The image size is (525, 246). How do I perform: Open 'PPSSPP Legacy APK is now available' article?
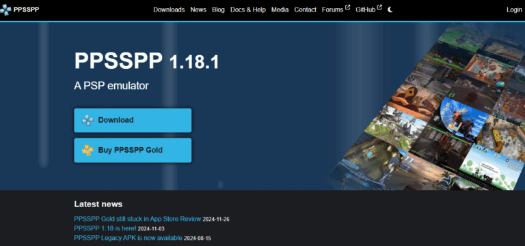[x=128, y=238]
